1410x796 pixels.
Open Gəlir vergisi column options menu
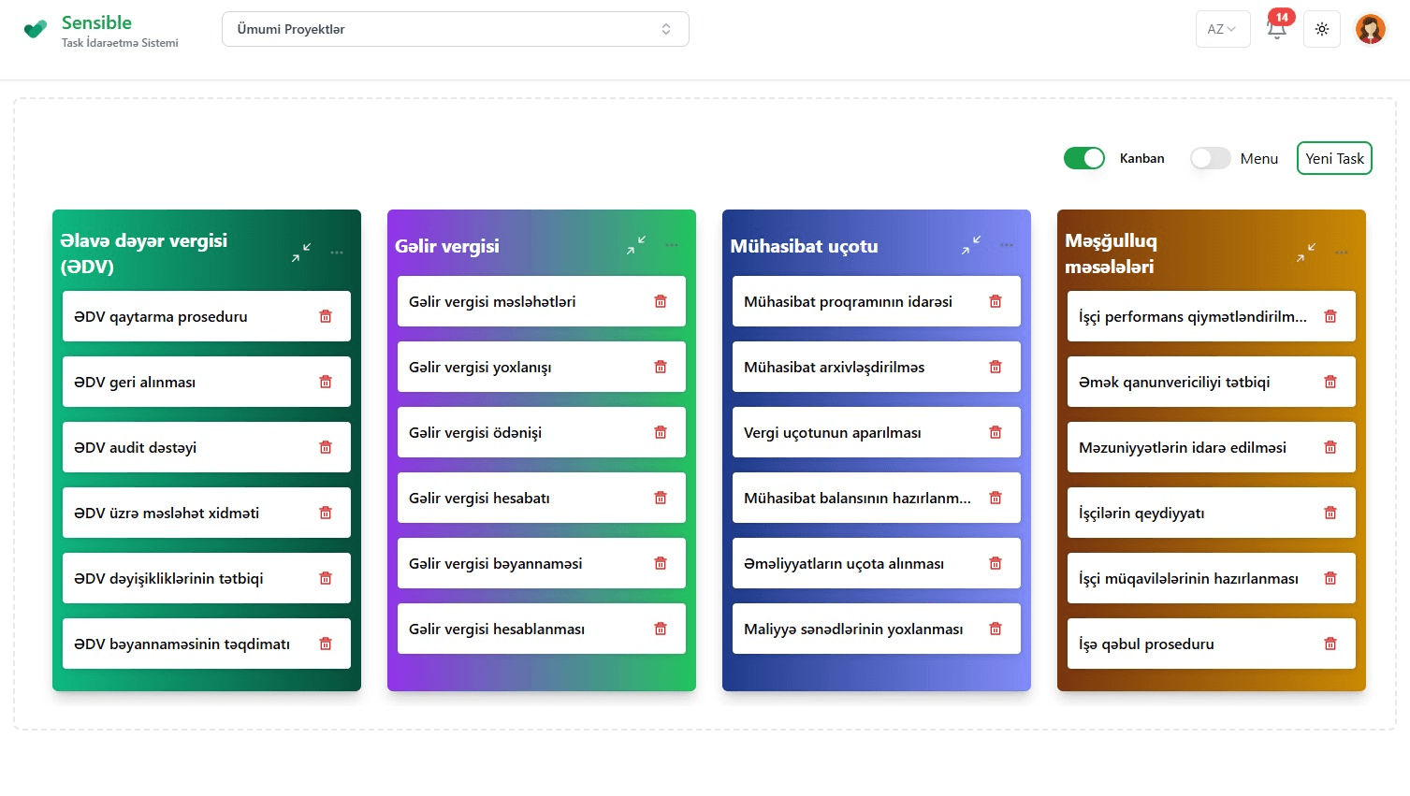pyautogui.click(x=672, y=245)
